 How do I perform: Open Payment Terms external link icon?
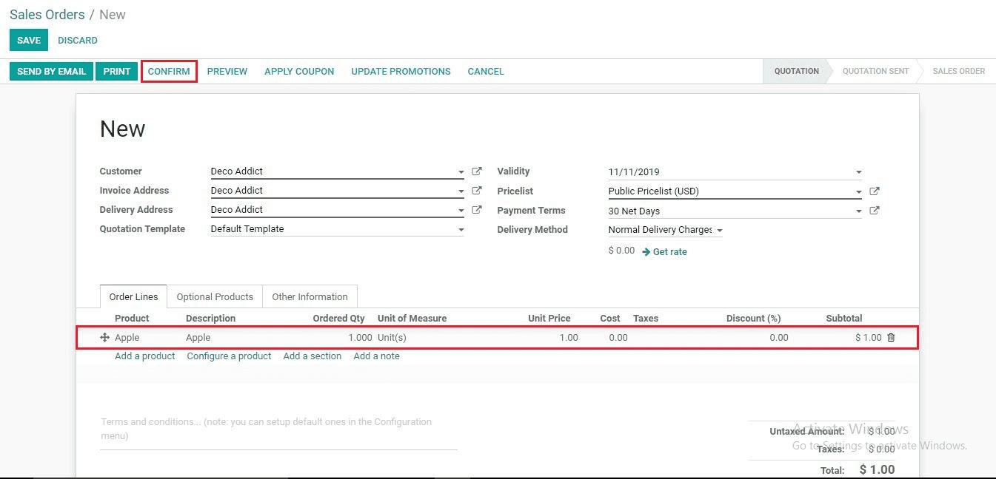point(875,211)
